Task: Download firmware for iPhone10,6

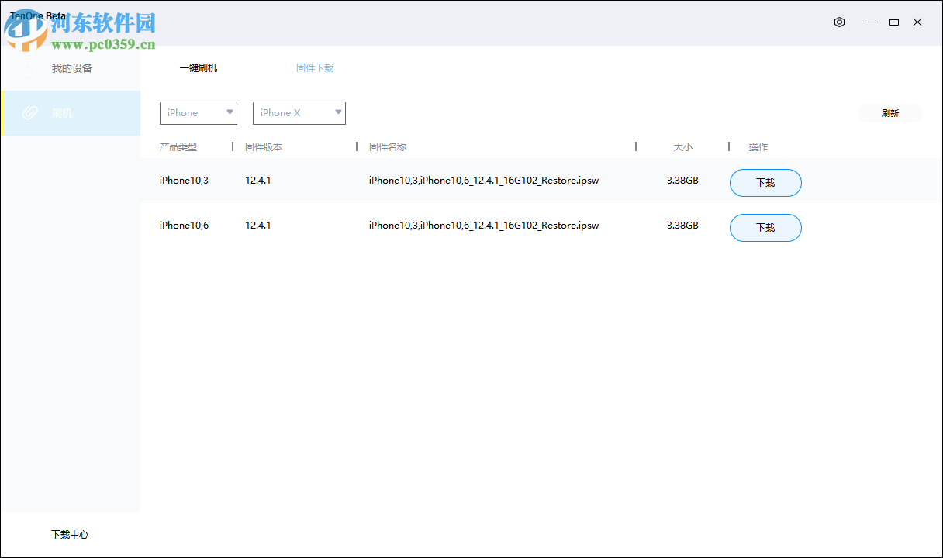Action: tap(765, 228)
